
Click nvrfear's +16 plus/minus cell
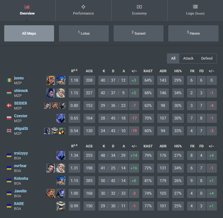click(134, 168)
